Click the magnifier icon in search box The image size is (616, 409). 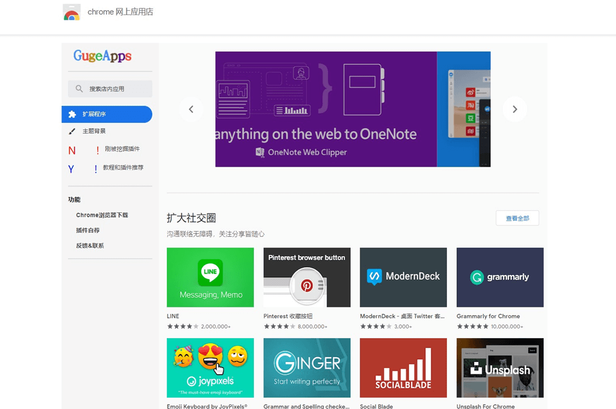79,89
